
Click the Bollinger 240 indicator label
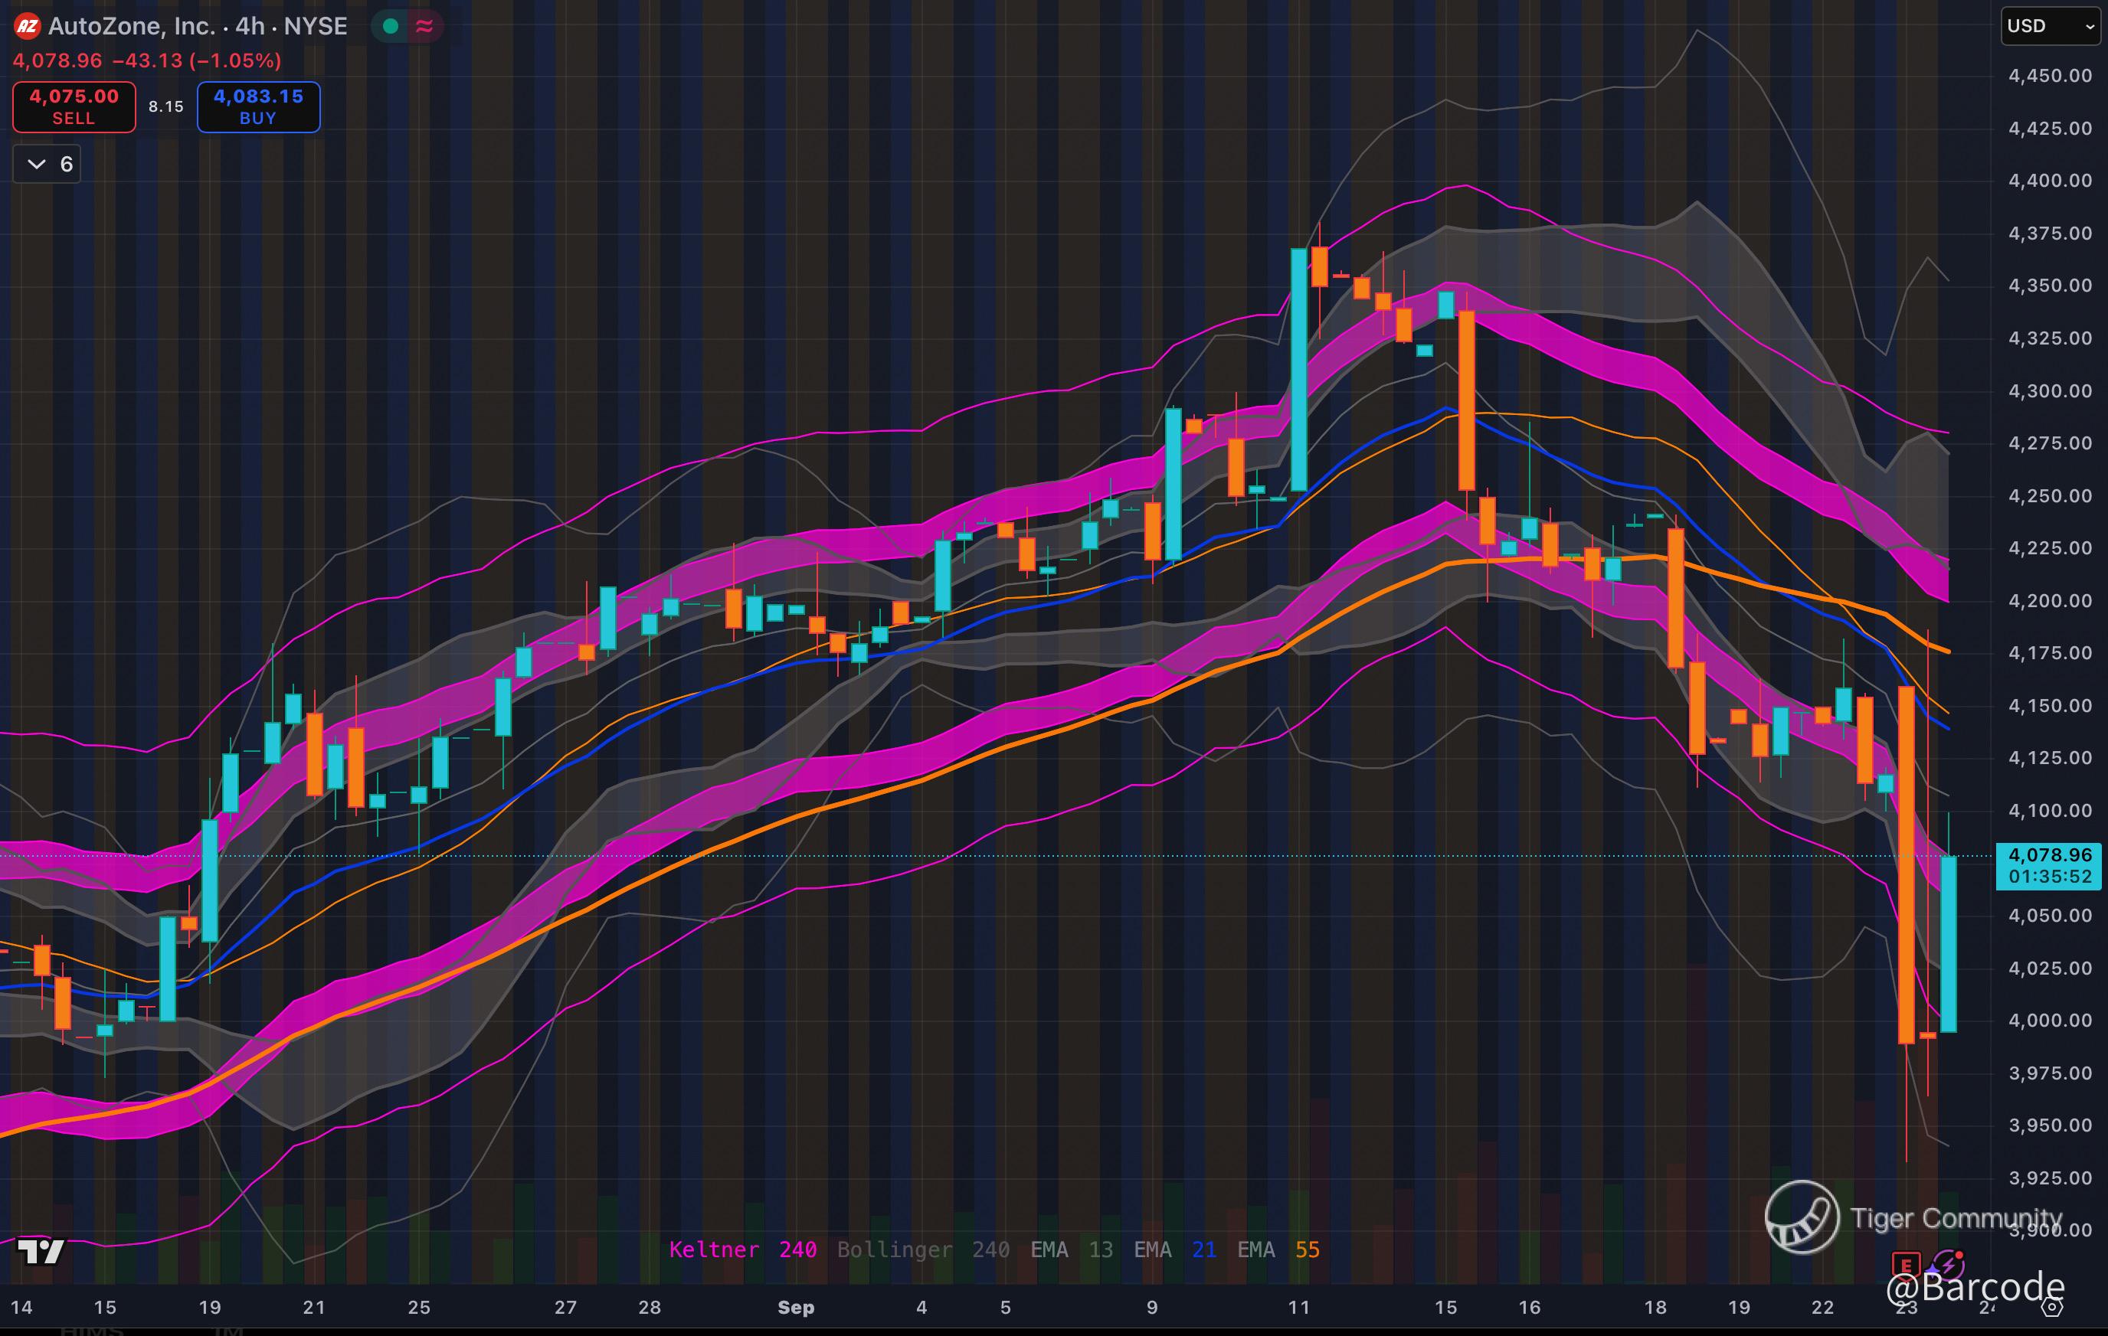tap(923, 1249)
